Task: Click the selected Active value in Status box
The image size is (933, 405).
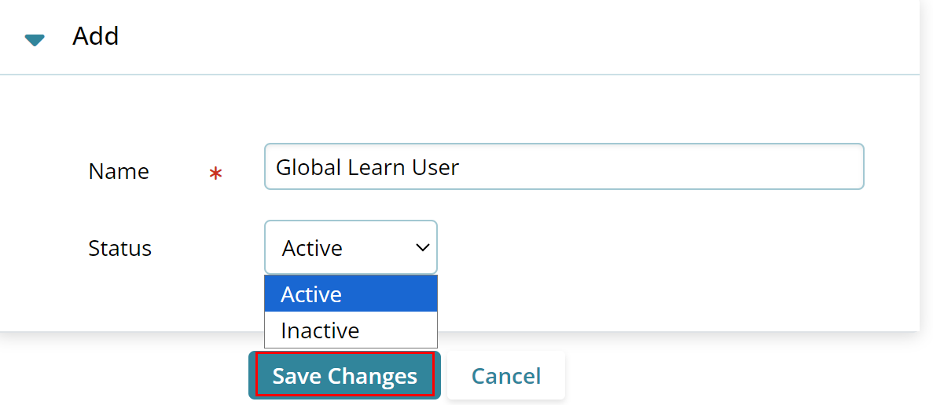Action: [x=312, y=248]
